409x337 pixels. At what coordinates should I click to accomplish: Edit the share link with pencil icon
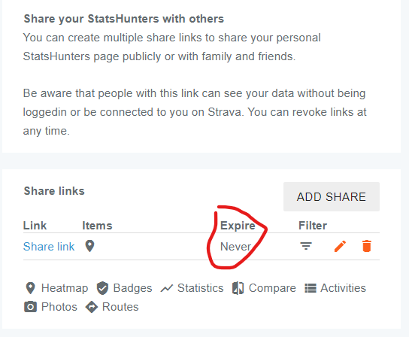[x=340, y=246]
